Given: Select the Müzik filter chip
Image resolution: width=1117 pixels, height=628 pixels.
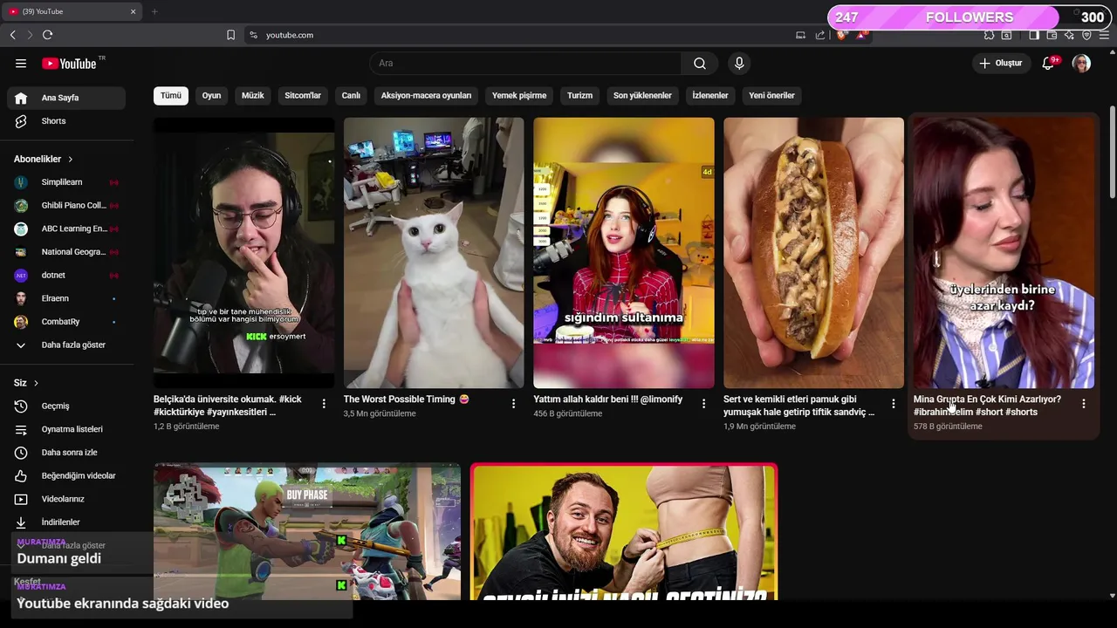Looking at the screenshot, I should click(253, 95).
